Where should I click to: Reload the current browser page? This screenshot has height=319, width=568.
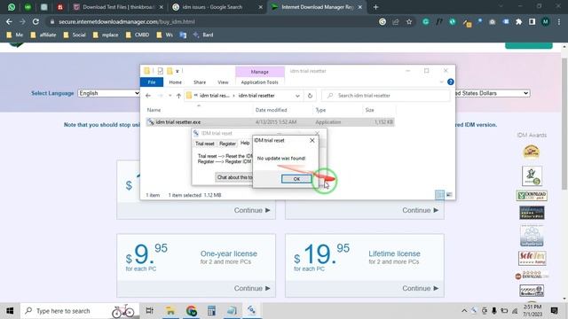[x=35, y=21]
